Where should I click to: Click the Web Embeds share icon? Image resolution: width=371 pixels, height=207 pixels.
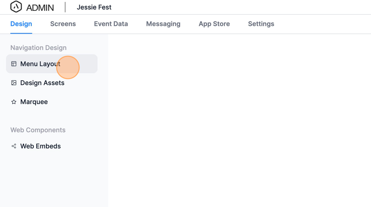[14, 146]
